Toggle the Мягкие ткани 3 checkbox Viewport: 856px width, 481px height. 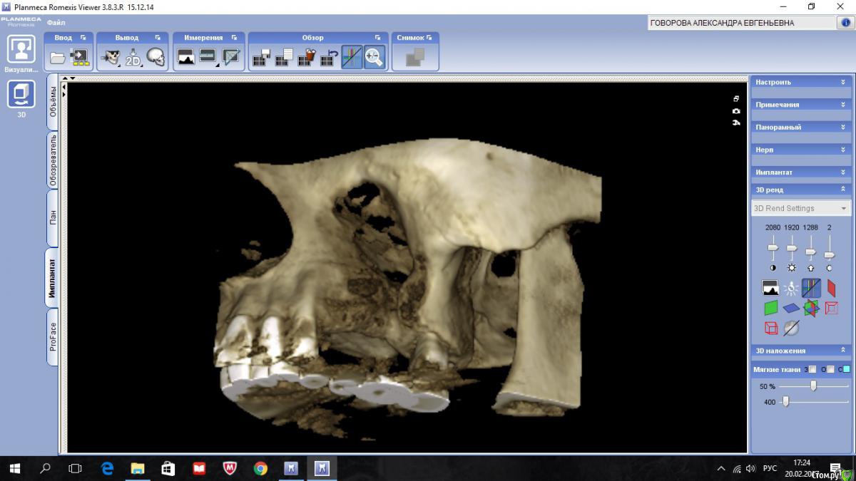coord(812,369)
